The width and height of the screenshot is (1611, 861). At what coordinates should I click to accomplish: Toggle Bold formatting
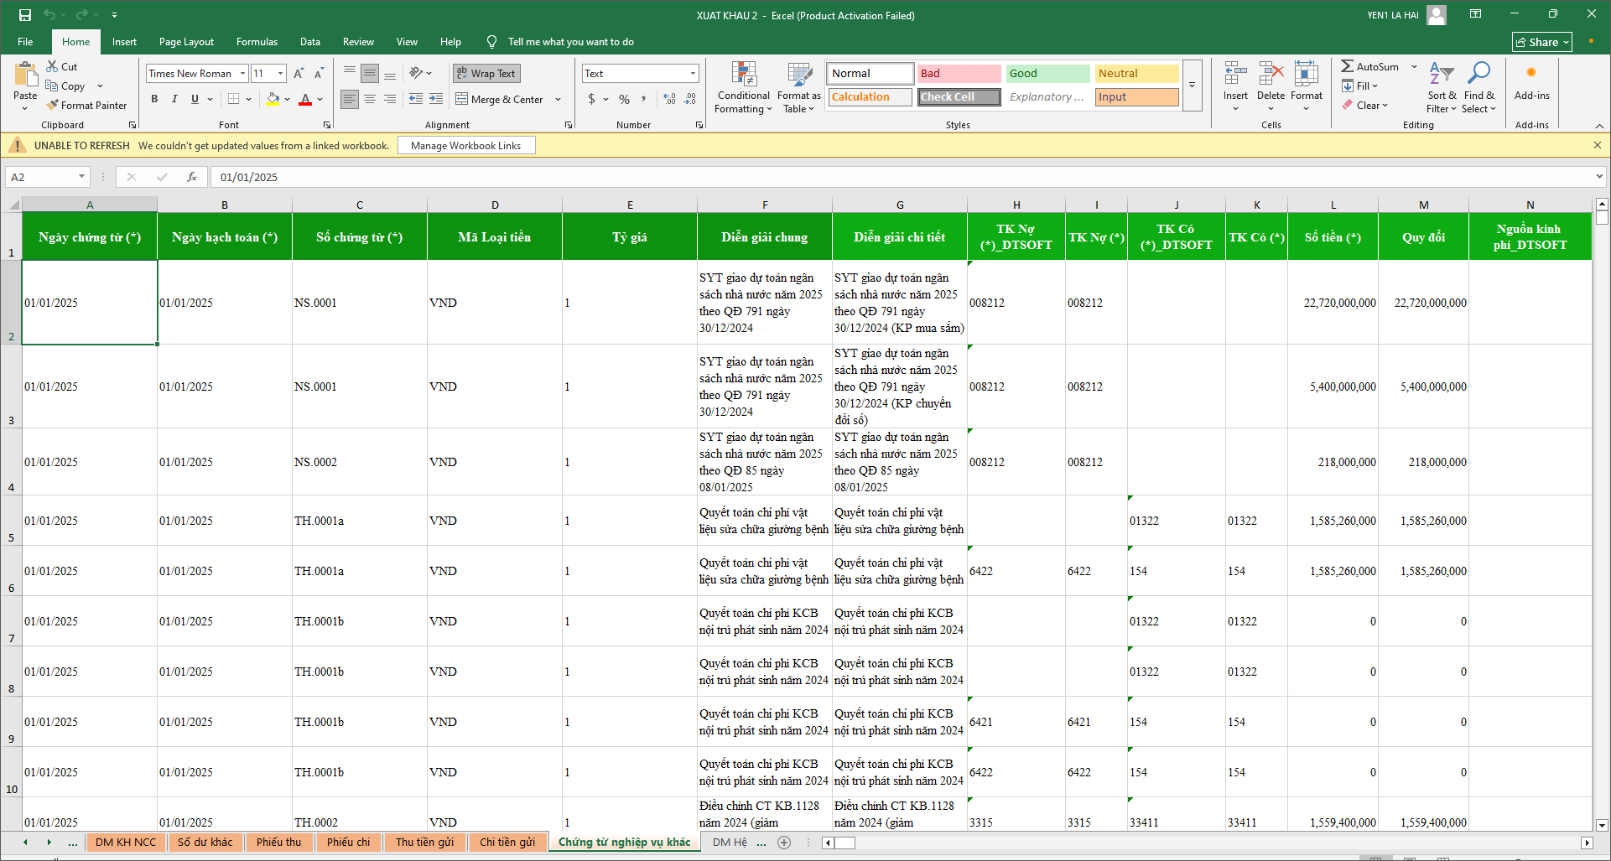click(154, 99)
